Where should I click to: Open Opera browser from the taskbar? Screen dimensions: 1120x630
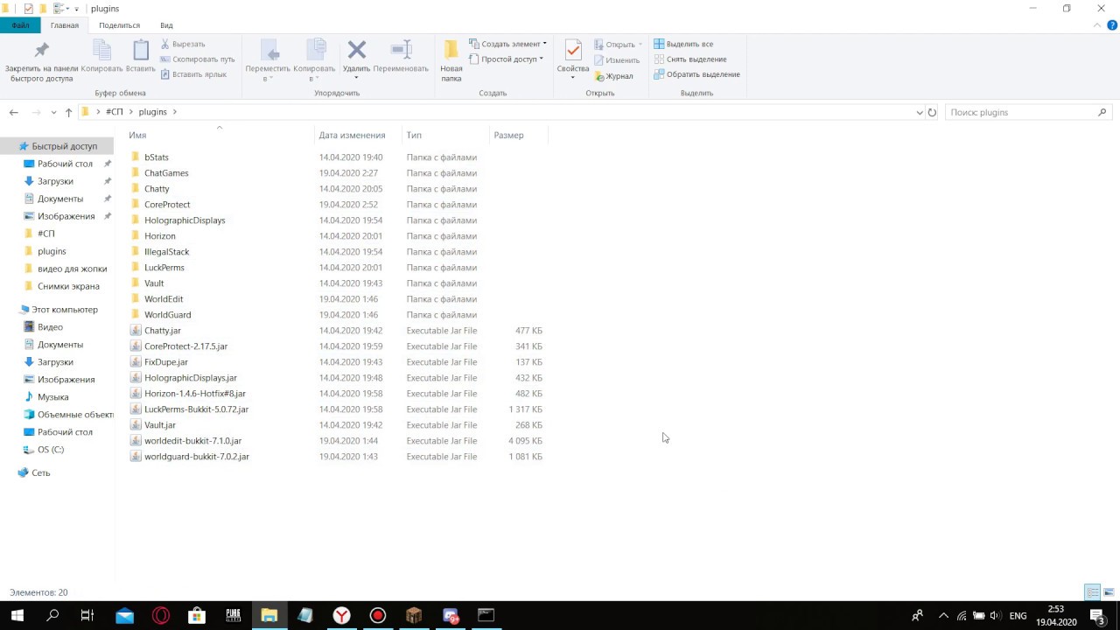[x=161, y=616]
